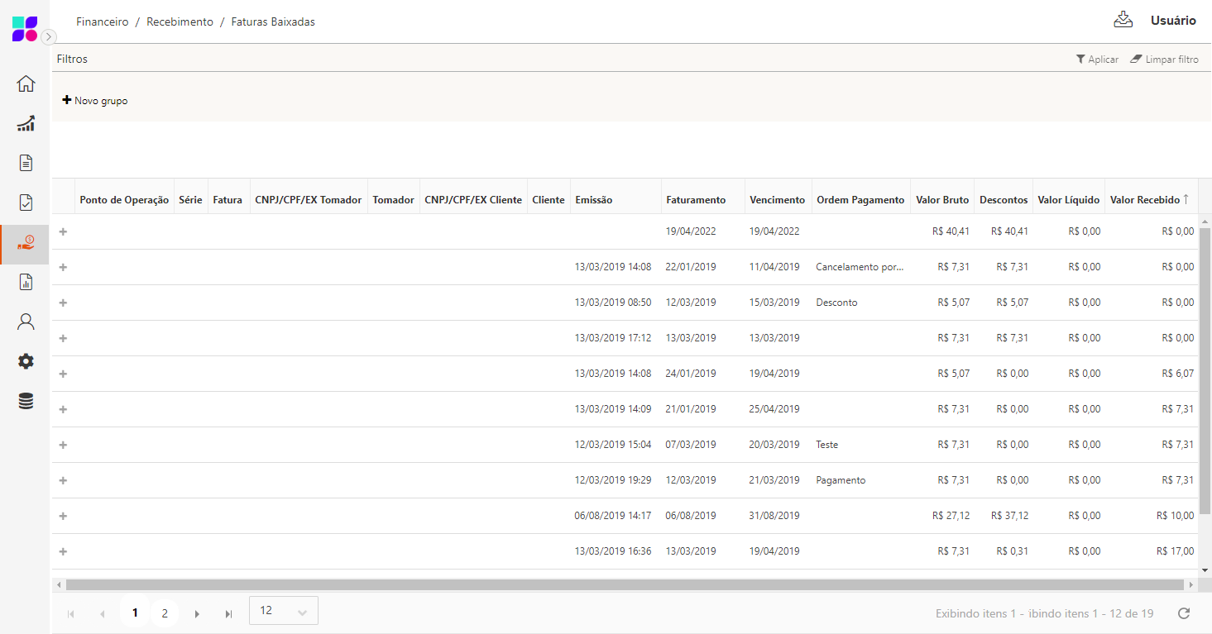Click Aplicar to apply filters
Screen dimensions: 1212x634
[1097, 60]
